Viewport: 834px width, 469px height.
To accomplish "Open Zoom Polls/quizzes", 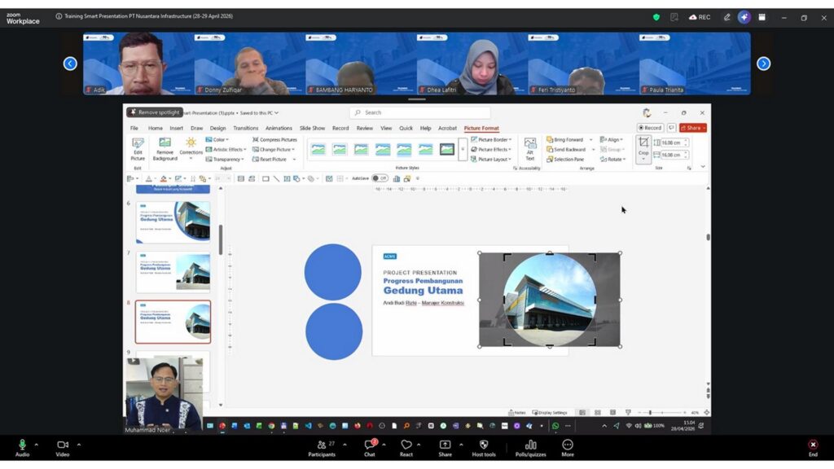I will point(530,449).
